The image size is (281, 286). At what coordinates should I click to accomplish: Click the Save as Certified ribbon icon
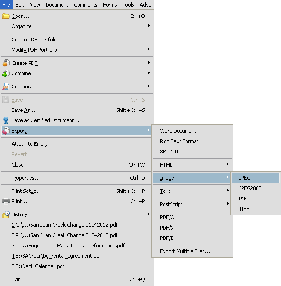6,120
